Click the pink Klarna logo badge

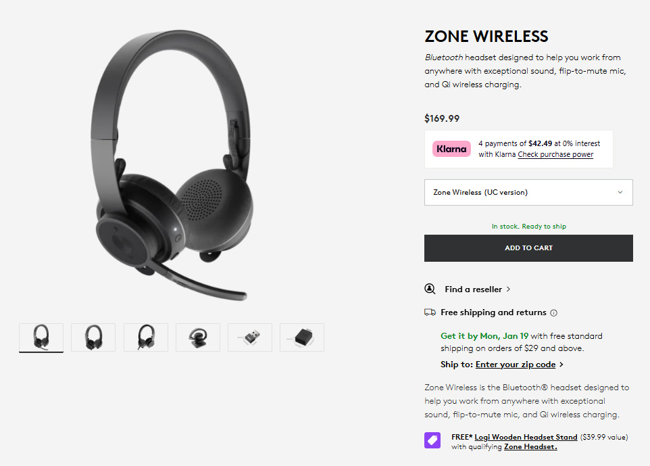pos(451,149)
